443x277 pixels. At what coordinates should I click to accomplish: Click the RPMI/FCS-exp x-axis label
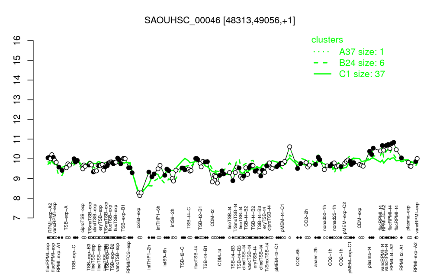tap(128, 257)
